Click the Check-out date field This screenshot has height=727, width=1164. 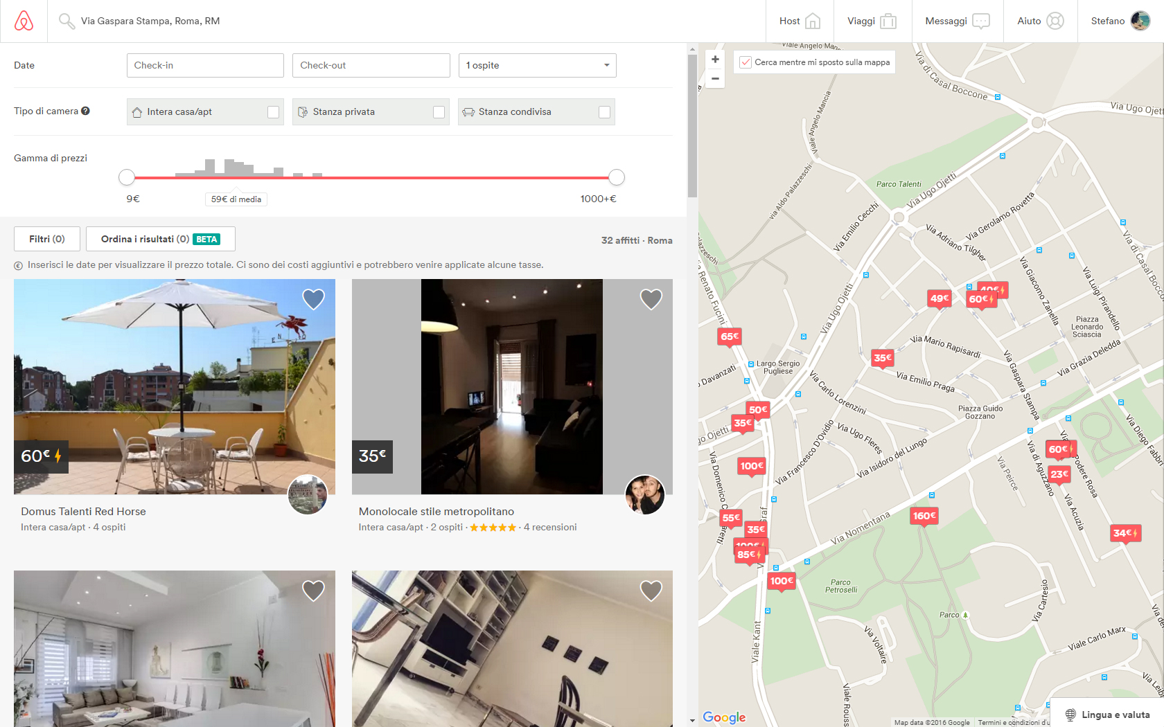point(371,65)
